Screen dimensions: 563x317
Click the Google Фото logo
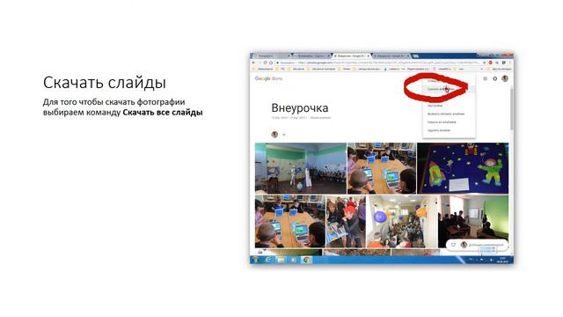coord(268,78)
